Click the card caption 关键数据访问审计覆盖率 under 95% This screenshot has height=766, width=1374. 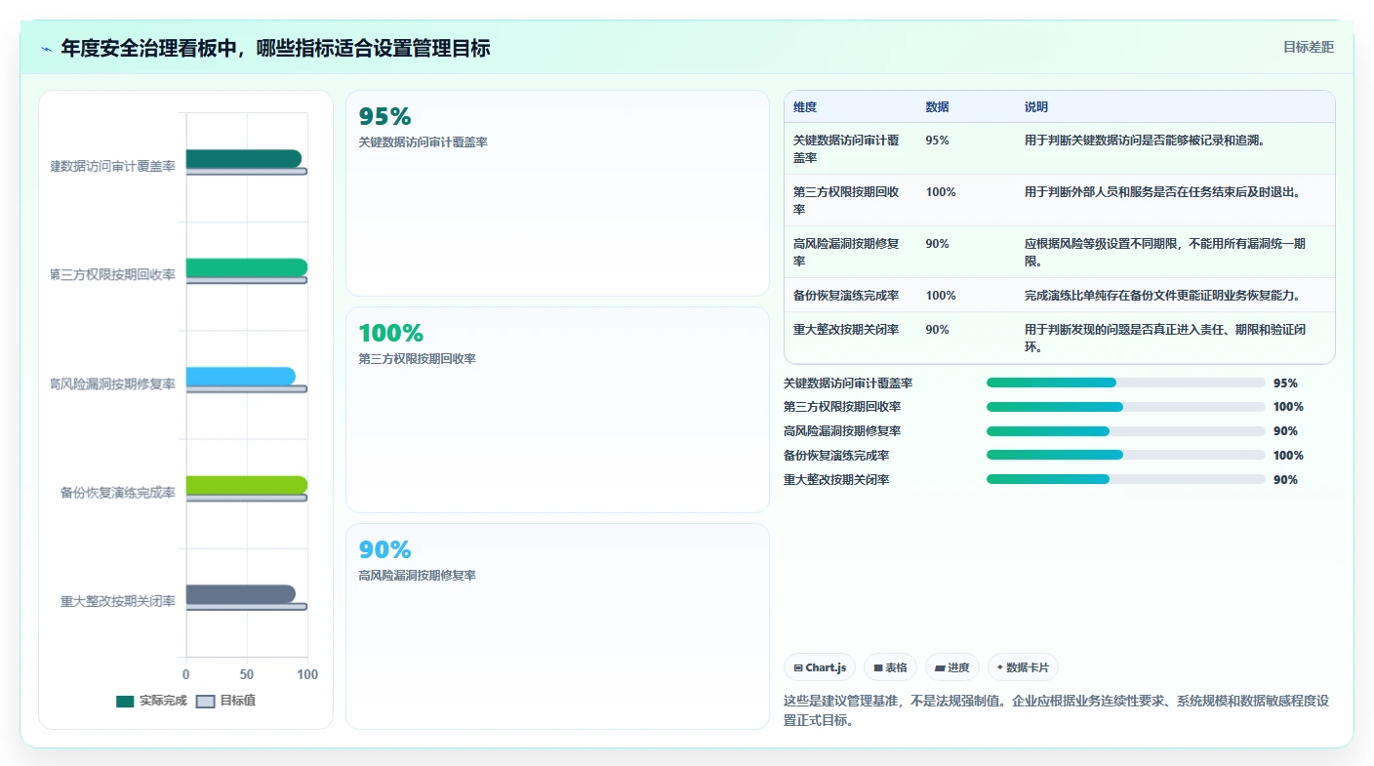click(423, 142)
